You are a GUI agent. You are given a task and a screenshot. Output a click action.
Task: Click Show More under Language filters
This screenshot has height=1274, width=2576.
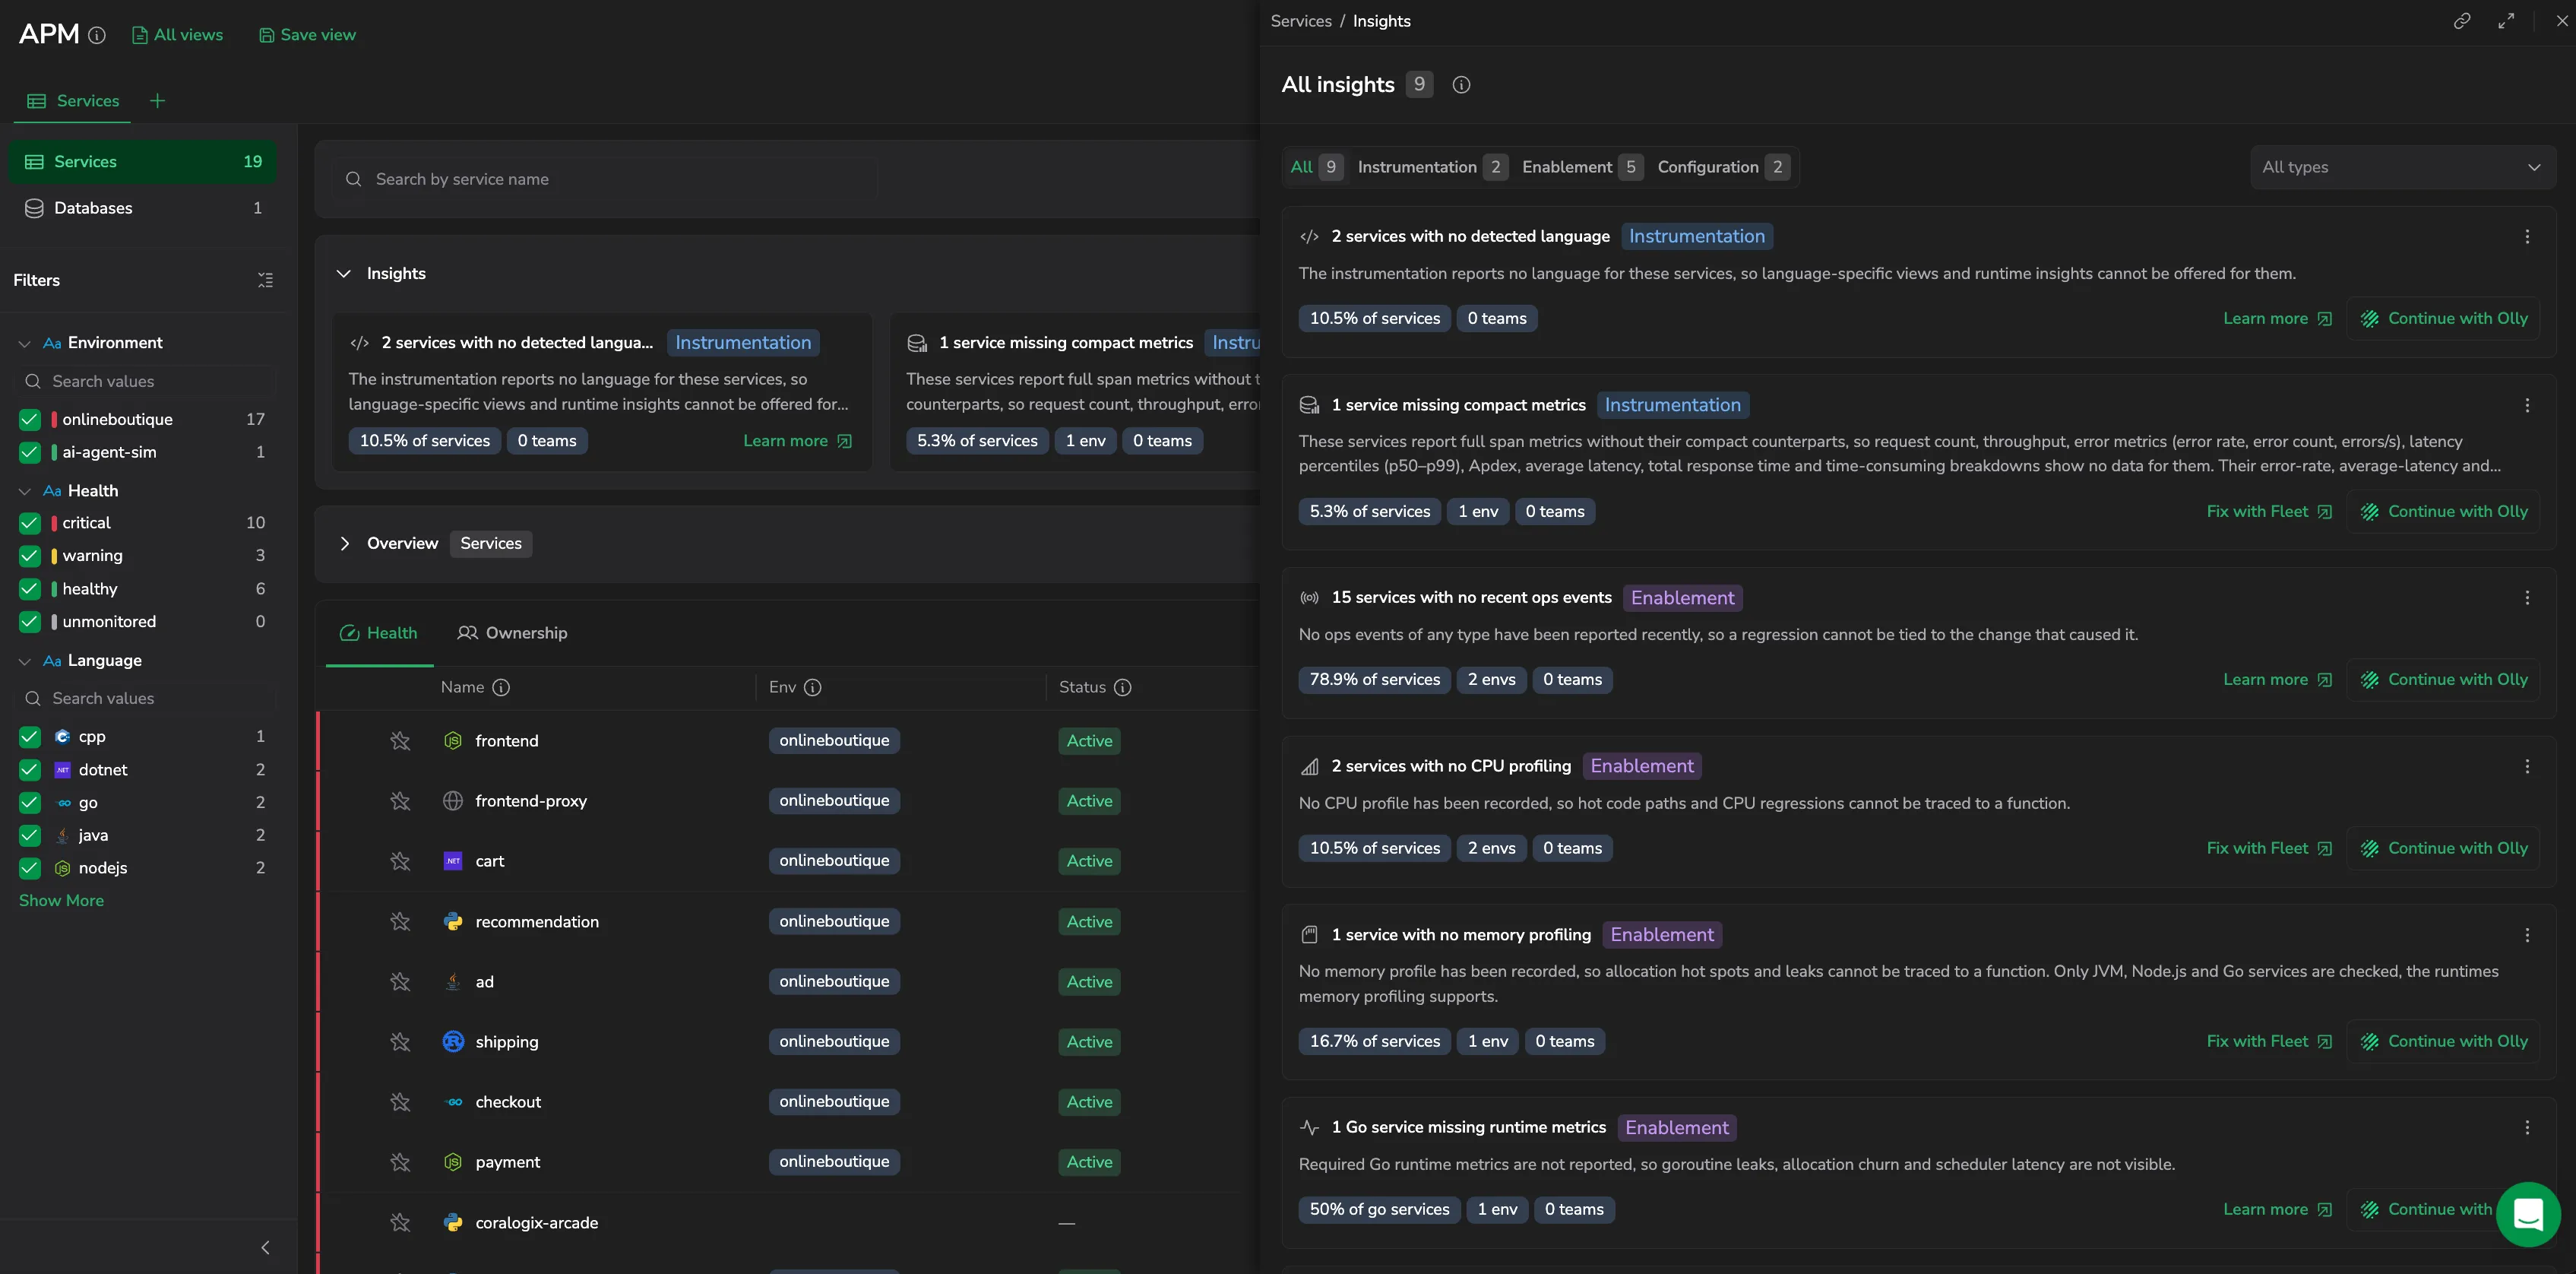pyautogui.click(x=61, y=900)
